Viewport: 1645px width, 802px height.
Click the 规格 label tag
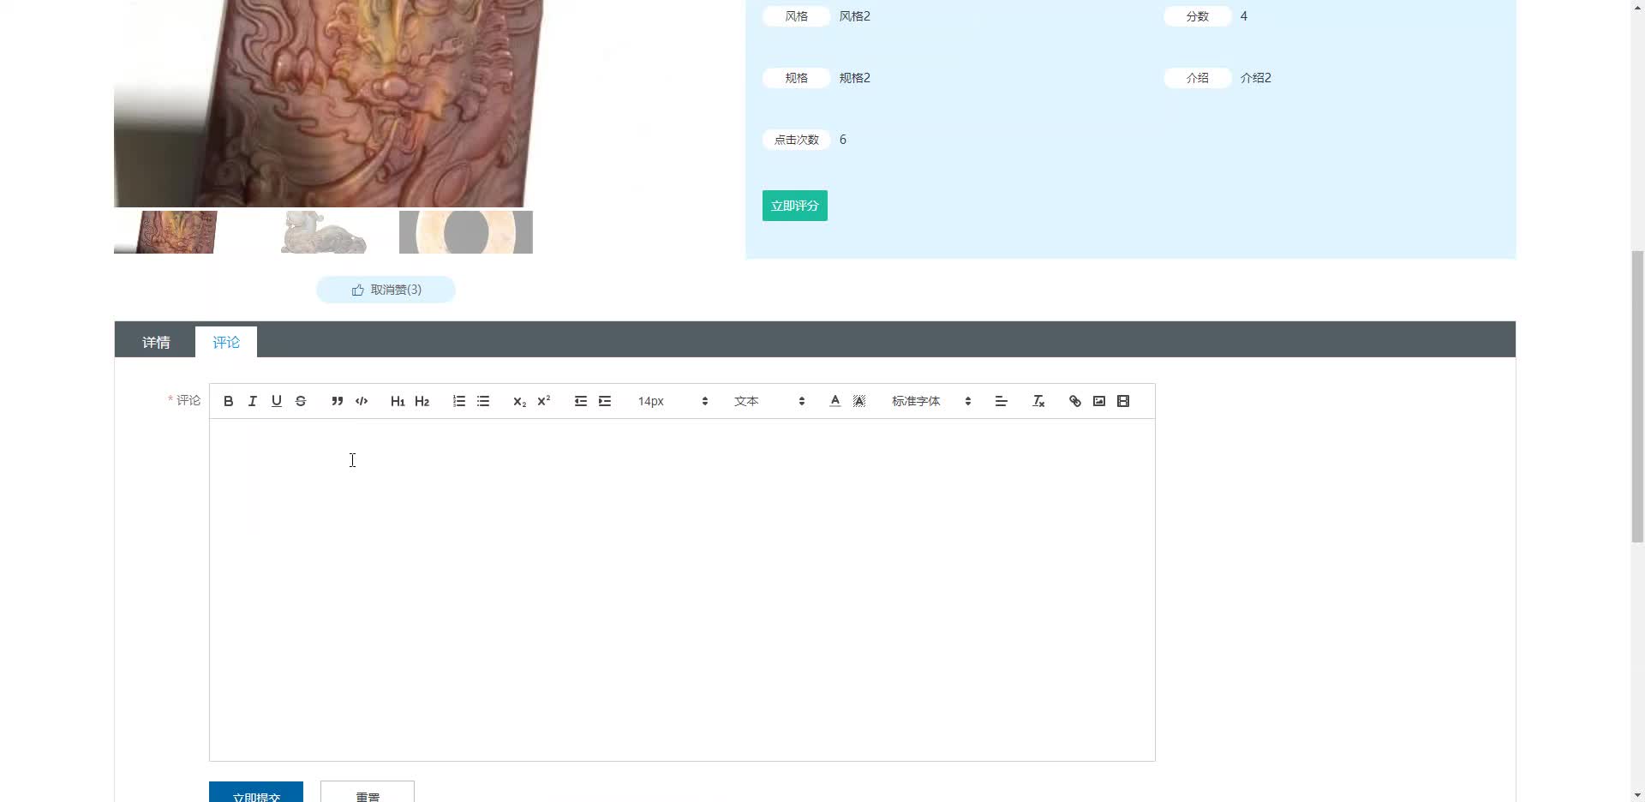(796, 78)
